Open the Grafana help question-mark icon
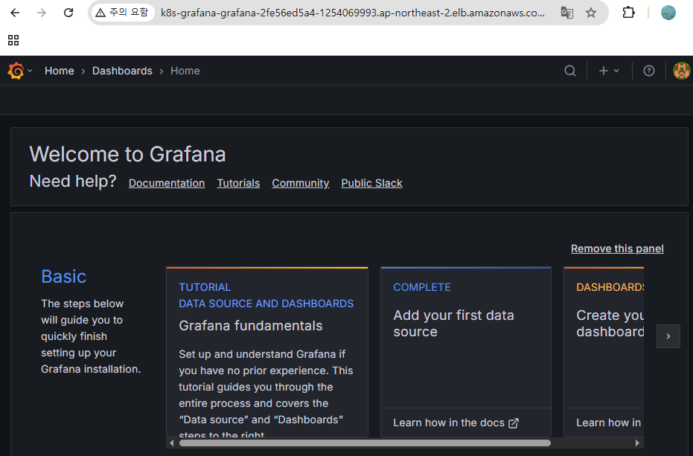 pyautogui.click(x=649, y=71)
